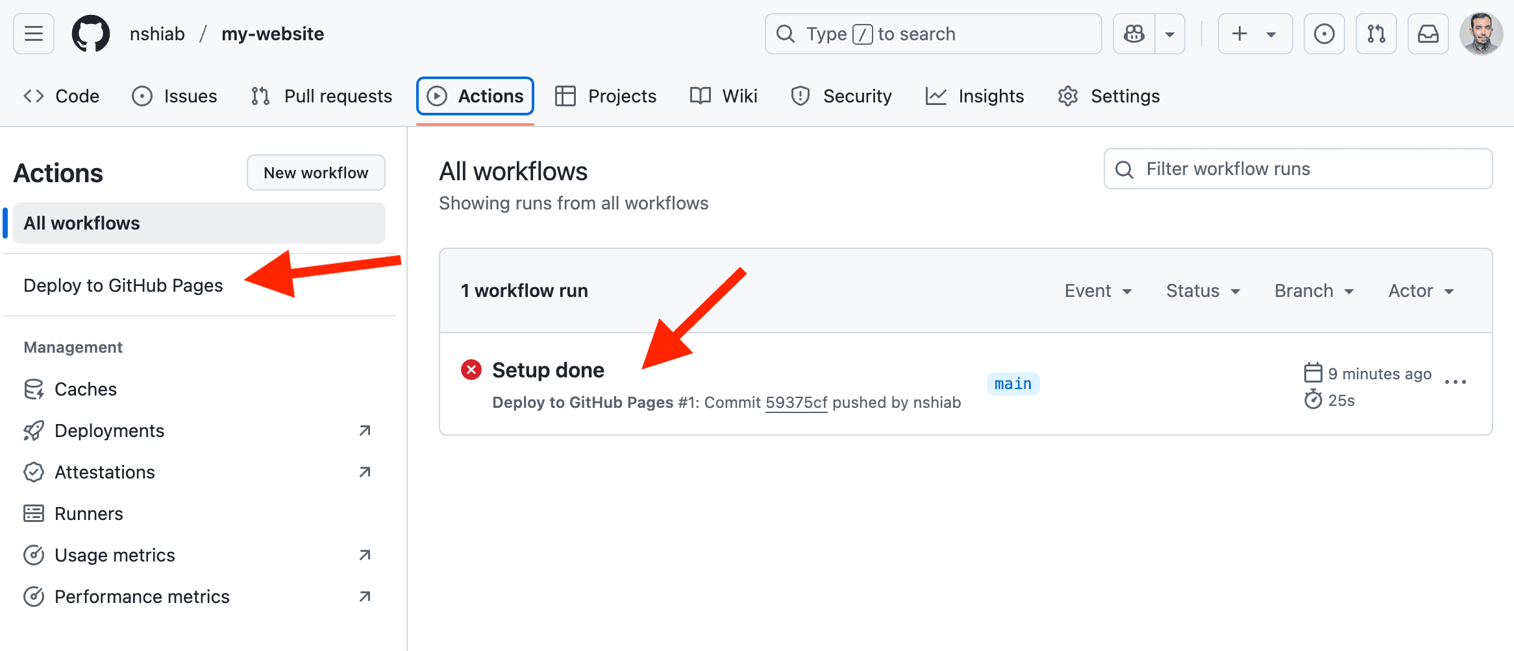
Task: Click the Deployments rocket icon
Action: click(34, 431)
